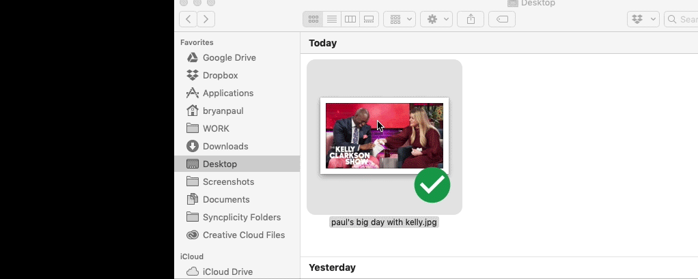Open the group-by arrangement dropdown

(x=400, y=19)
